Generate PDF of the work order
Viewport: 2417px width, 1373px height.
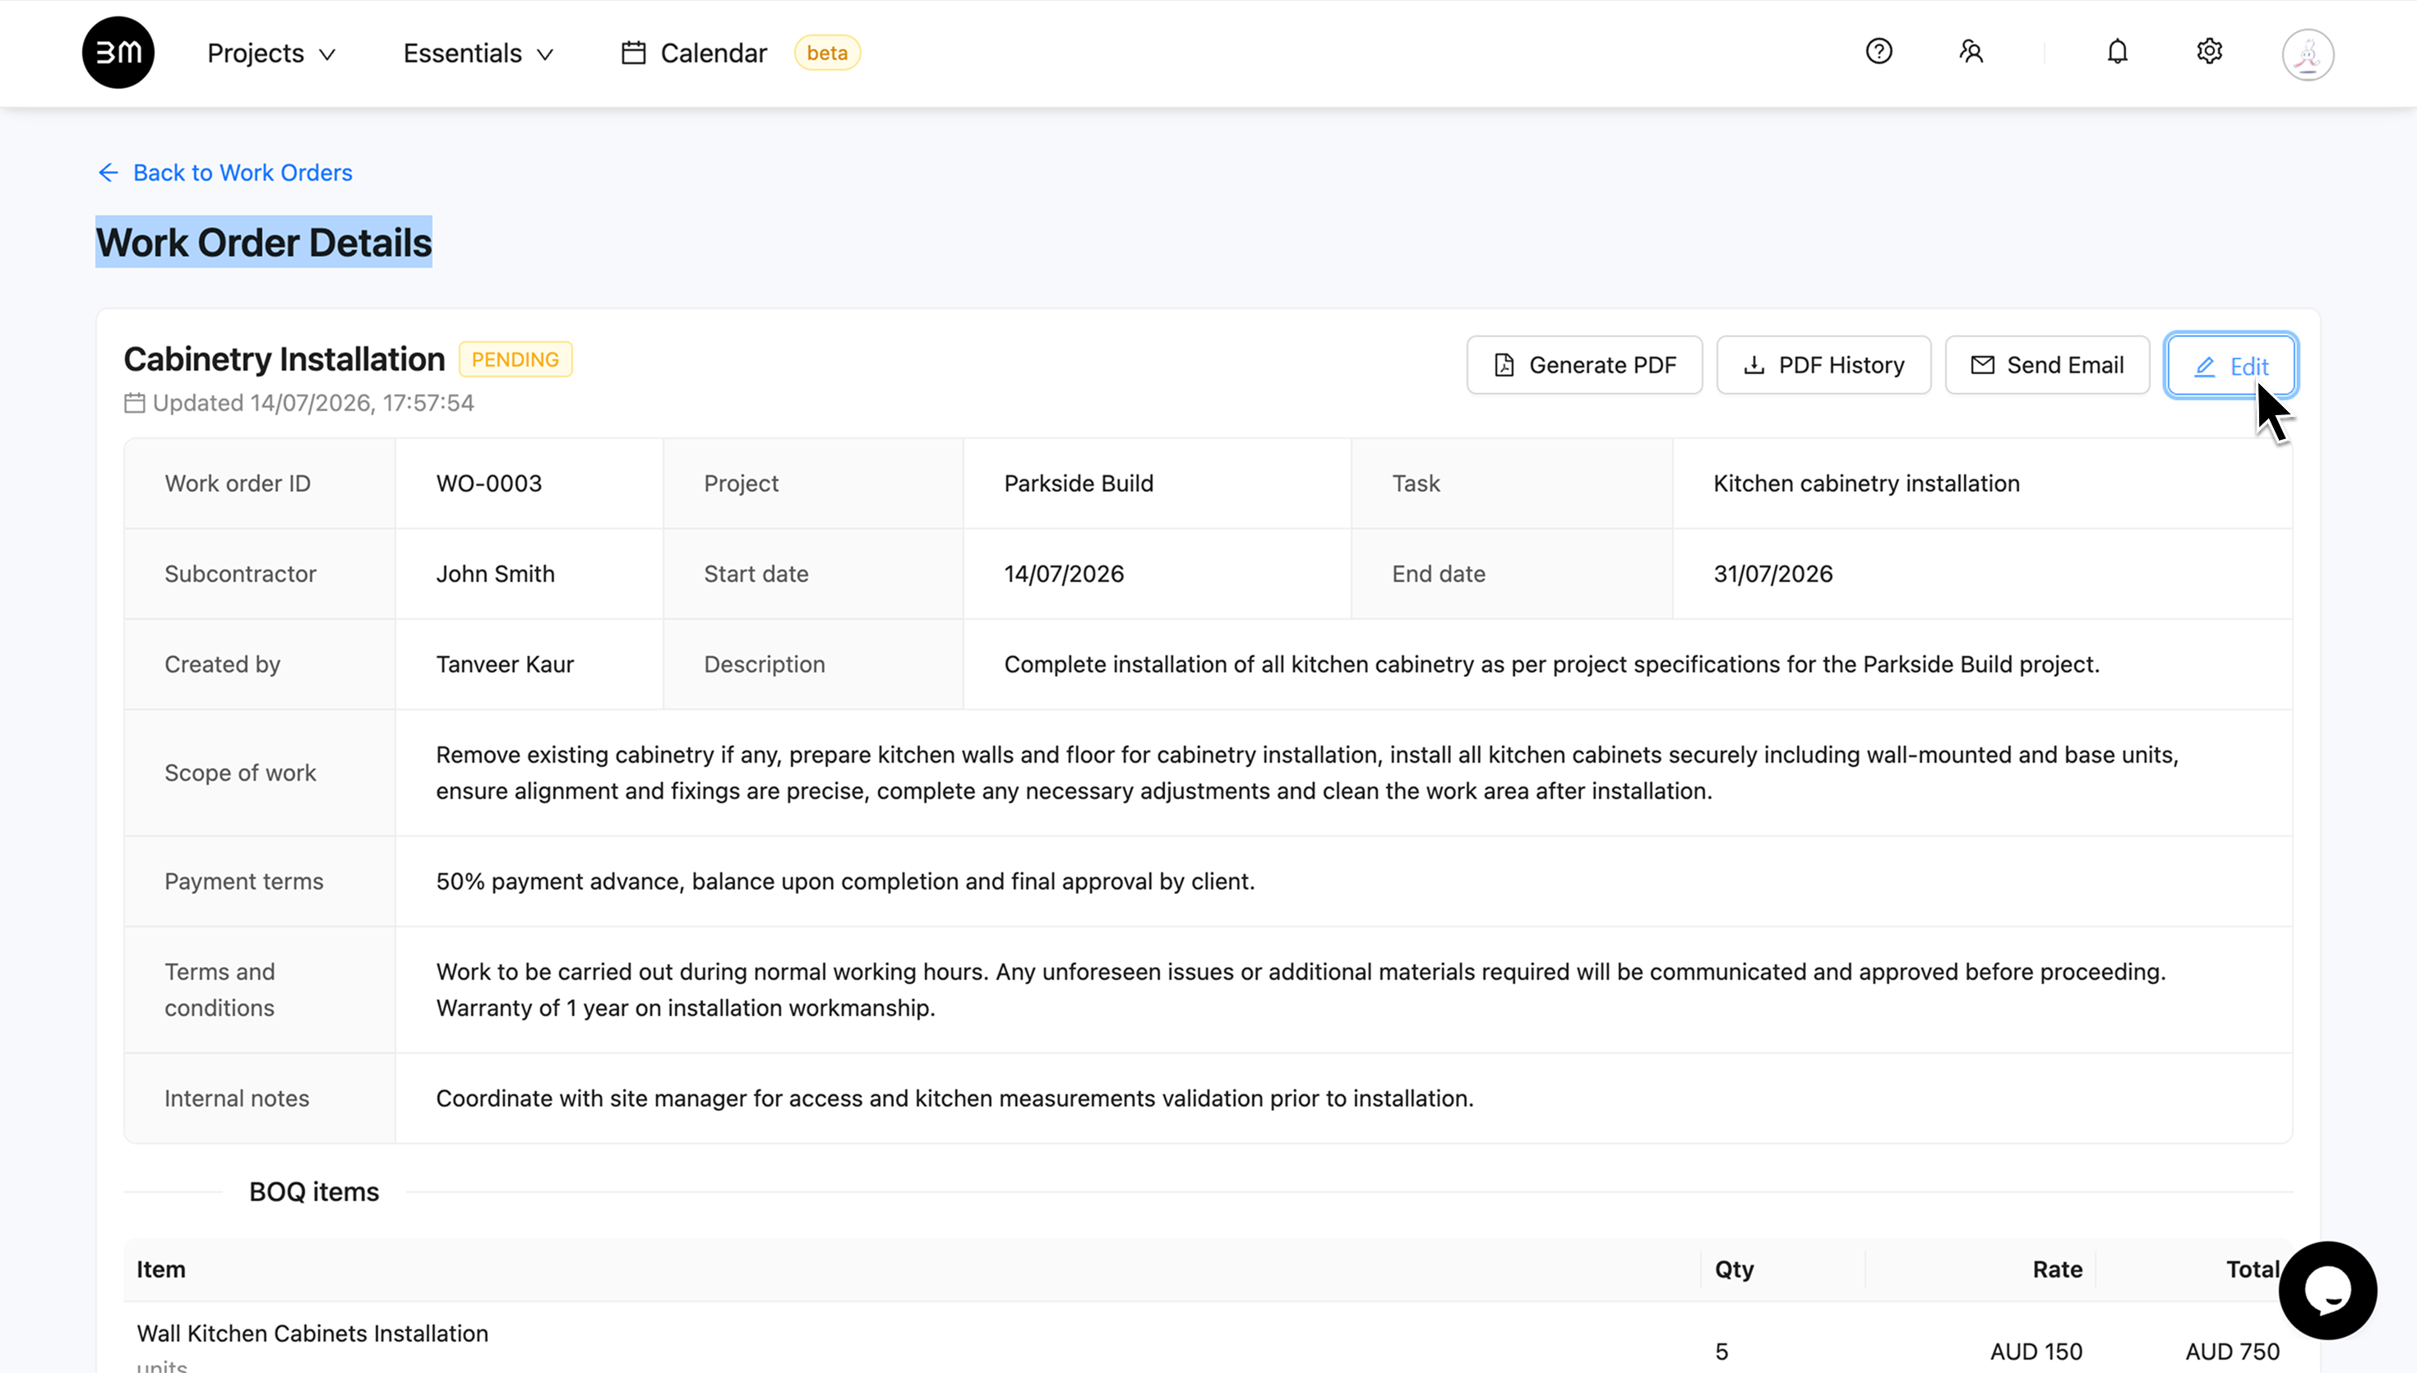point(1585,365)
